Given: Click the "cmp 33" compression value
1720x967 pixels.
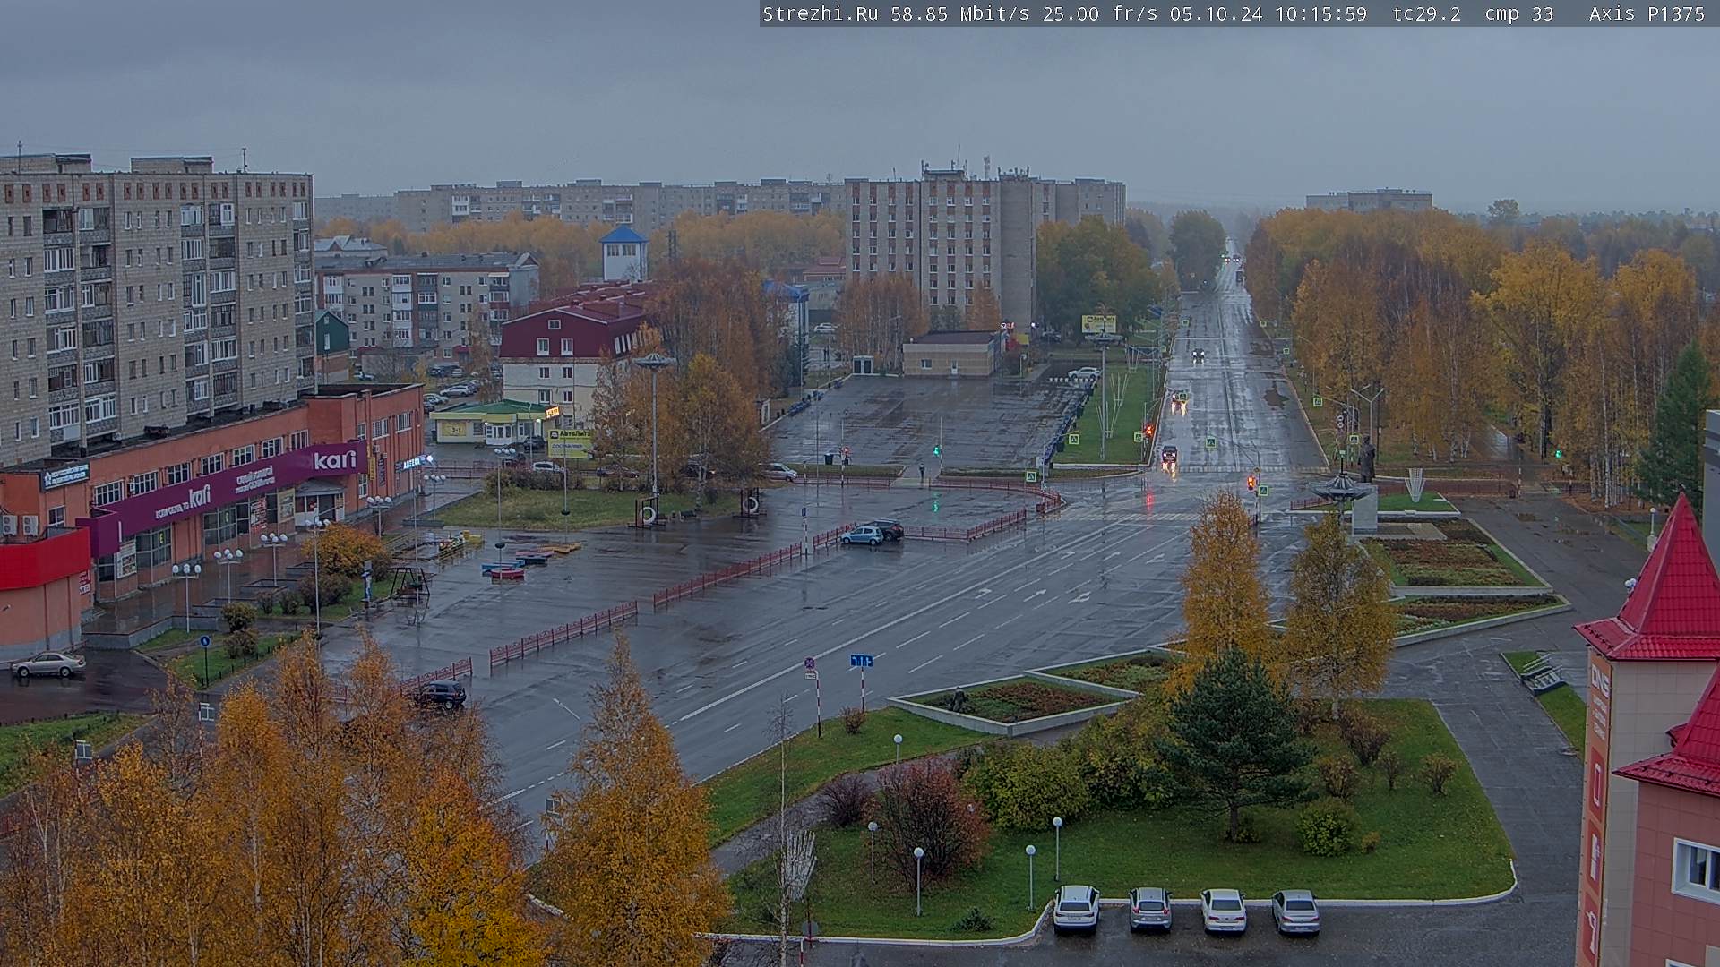Looking at the screenshot, I should (x=1518, y=13).
